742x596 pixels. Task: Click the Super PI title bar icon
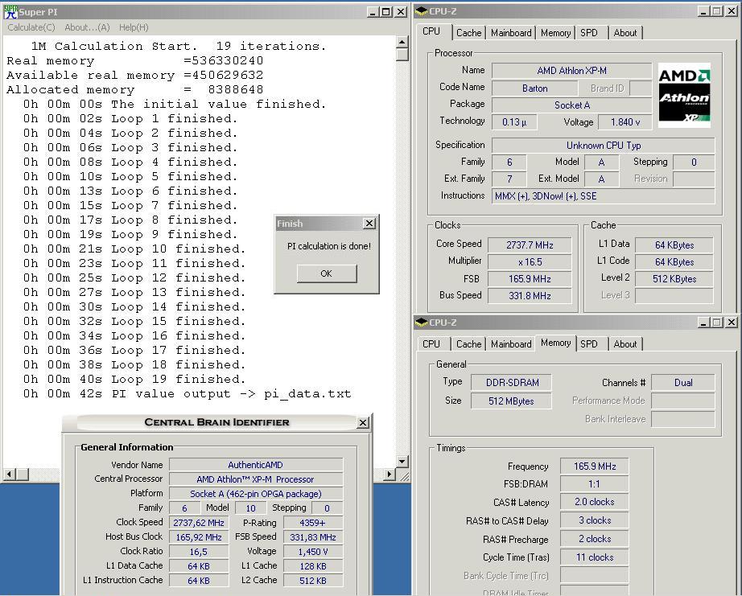pyautogui.click(x=10, y=12)
